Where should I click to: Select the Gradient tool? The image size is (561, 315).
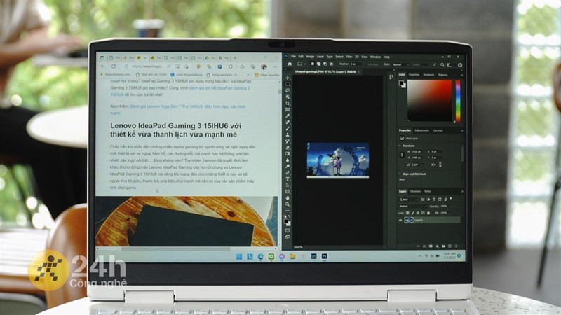pyautogui.click(x=288, y=153)
